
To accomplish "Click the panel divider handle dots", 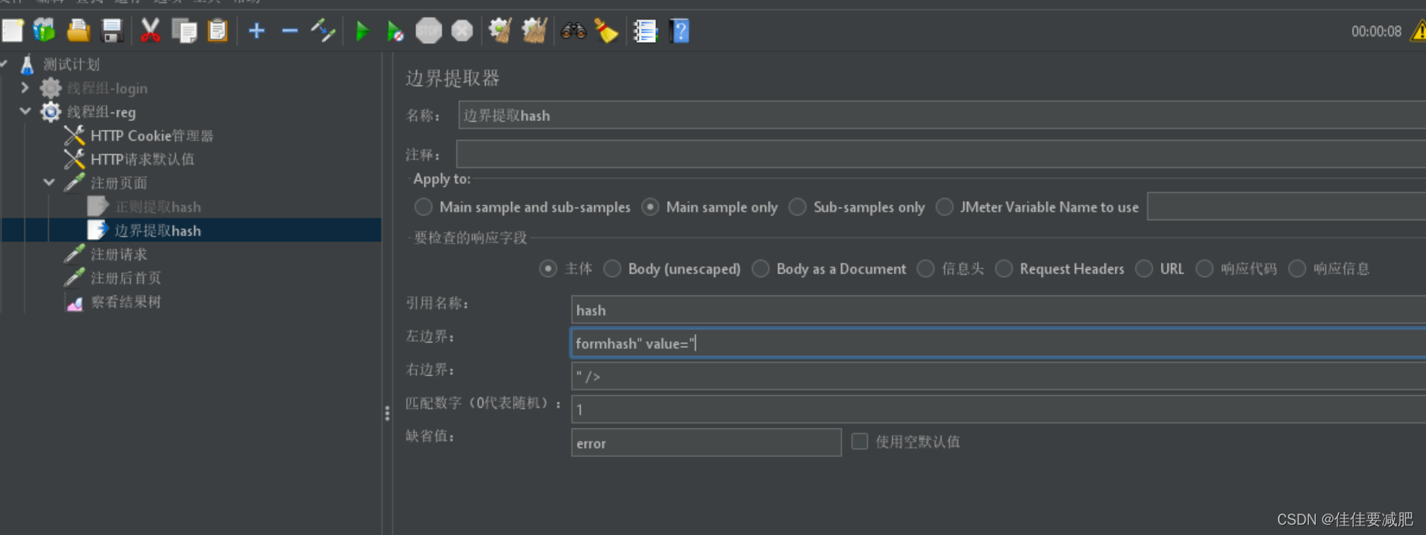I will pos(387,413).
